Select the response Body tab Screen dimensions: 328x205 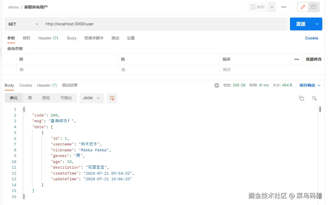(9, 85)
